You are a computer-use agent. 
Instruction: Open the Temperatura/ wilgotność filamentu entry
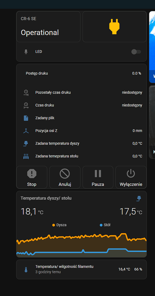point(81,269)
